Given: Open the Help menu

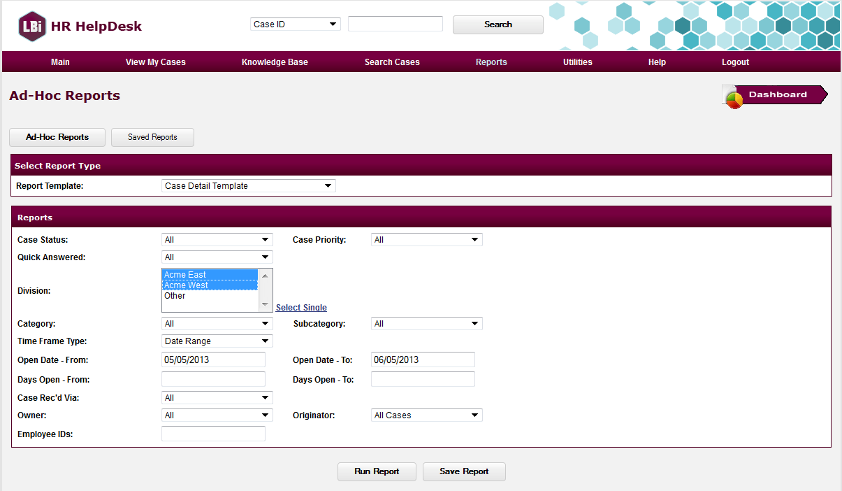Looking at the screenshot, I should point(657,62).
